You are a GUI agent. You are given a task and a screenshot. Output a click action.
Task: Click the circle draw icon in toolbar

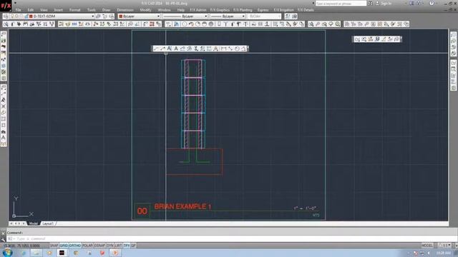pyautogui.click(x=185, y=24)
